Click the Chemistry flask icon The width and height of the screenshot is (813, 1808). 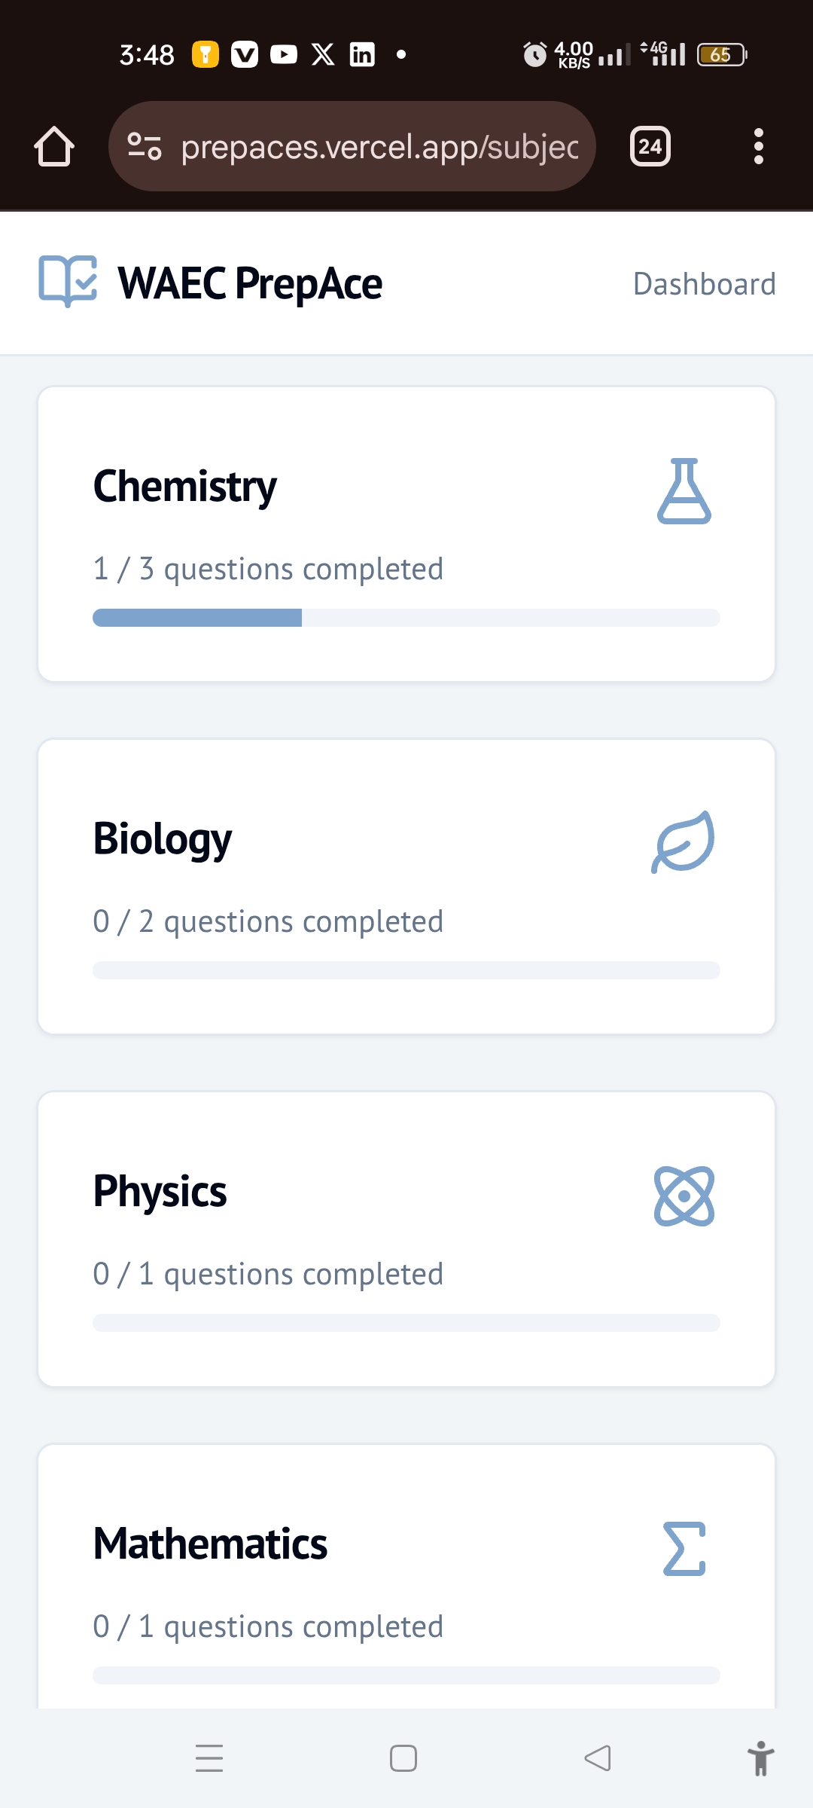684,491
